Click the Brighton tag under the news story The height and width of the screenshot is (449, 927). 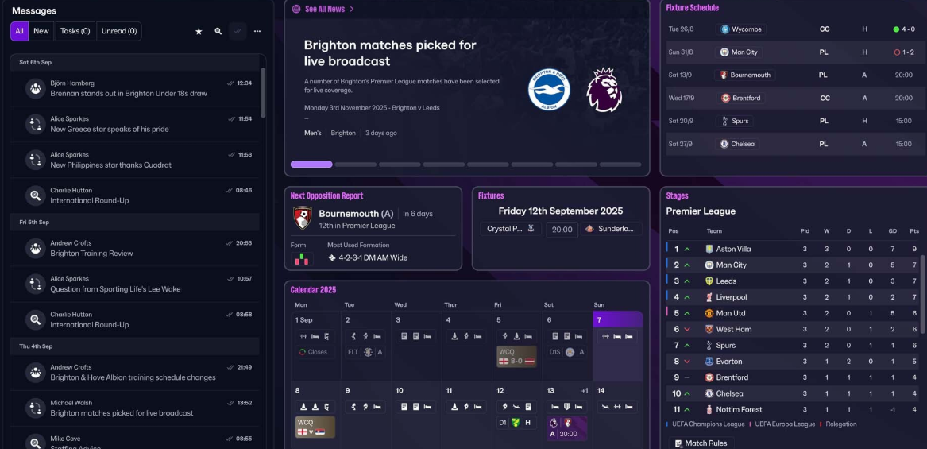click(x=343, y=133)
